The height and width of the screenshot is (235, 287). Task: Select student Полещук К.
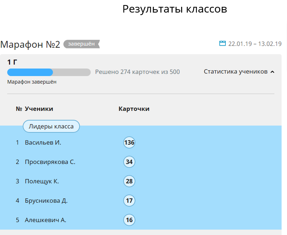[42, 181]
